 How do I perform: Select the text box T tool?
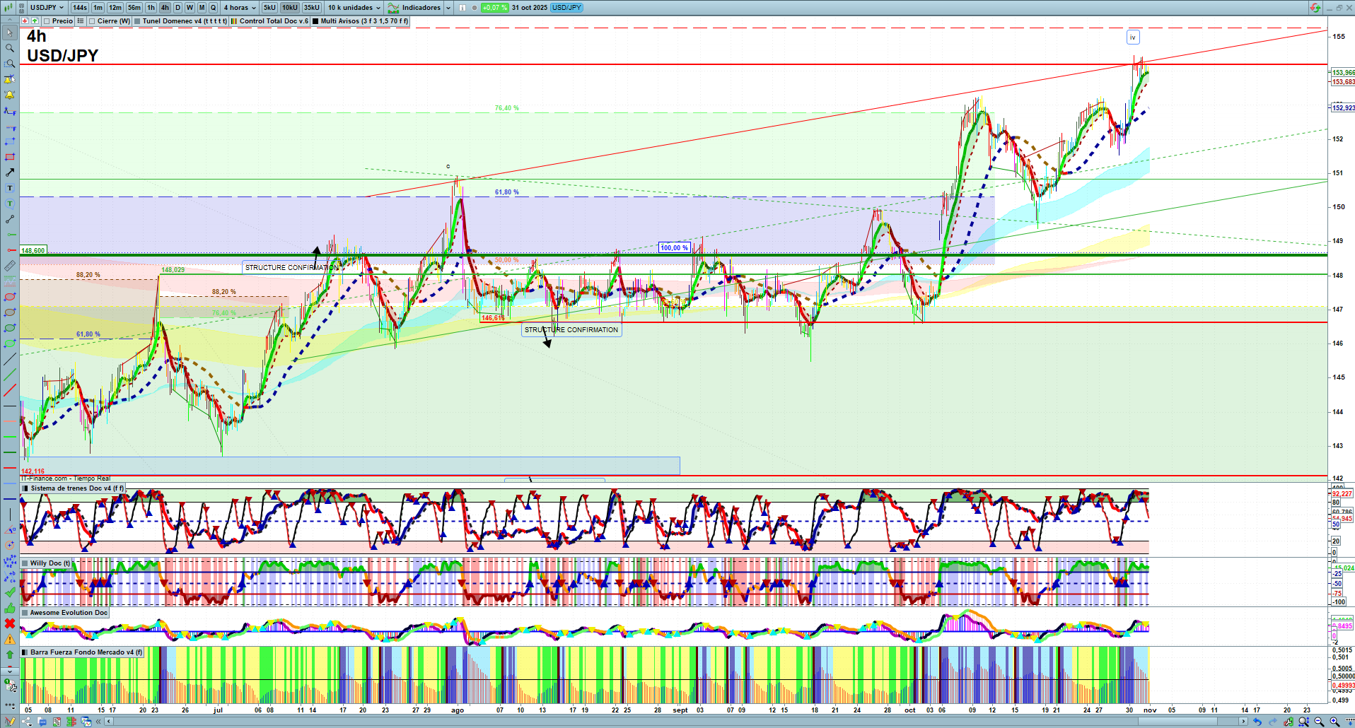point(10,188)
